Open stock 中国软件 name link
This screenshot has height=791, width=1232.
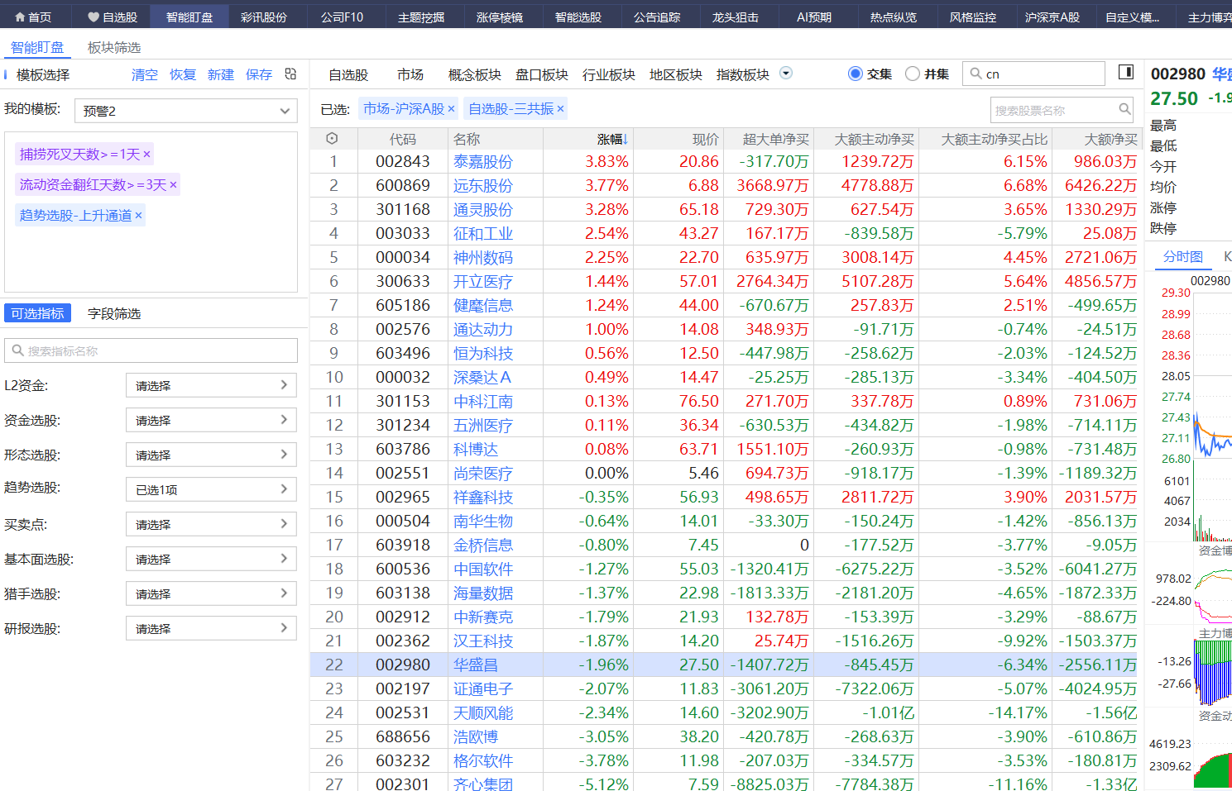[x=483, y=569]
